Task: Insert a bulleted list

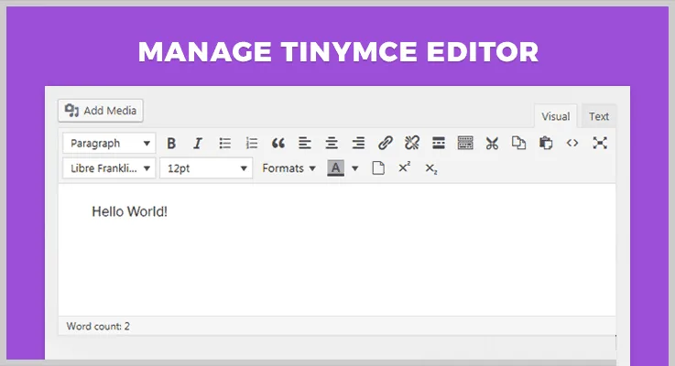Action: click(224, 144)
